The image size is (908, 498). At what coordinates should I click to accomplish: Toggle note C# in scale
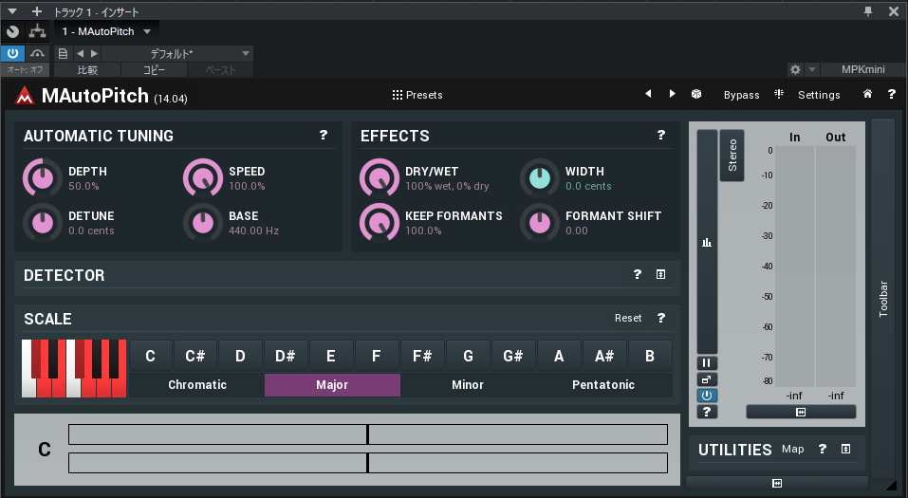(195, 356)
